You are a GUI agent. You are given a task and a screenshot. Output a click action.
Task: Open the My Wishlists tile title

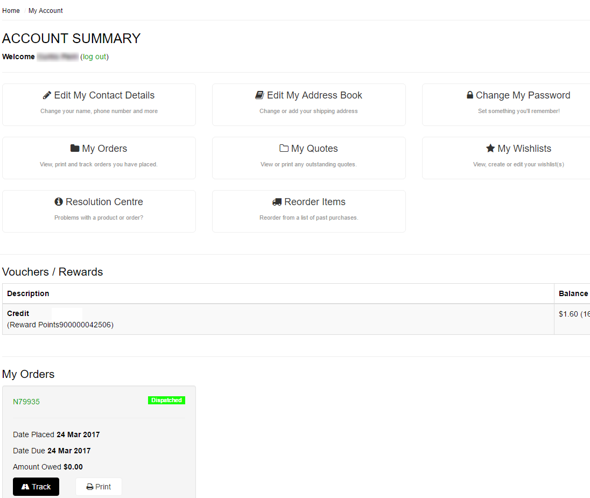click(x=524, y=148)
